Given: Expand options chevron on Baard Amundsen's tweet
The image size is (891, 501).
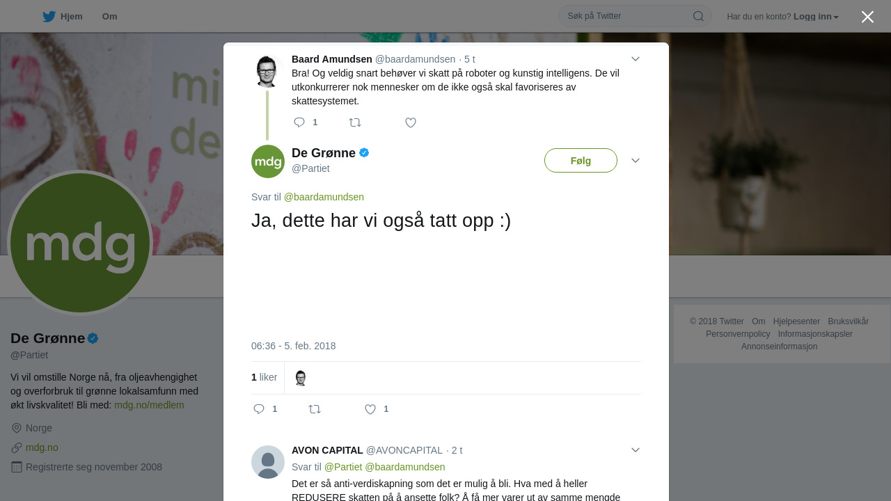Looking at the screenshot, I should pos(636,59).
